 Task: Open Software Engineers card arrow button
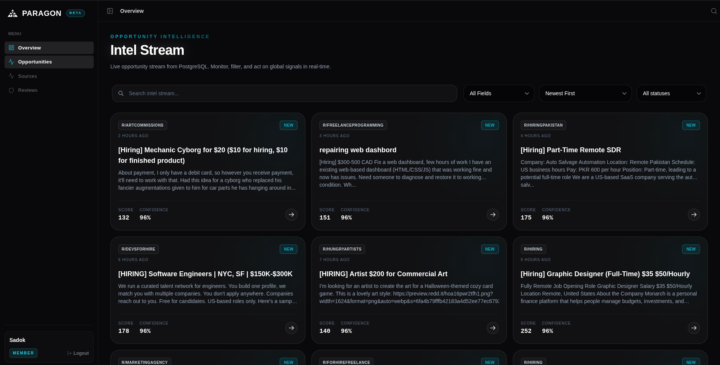(291, 328)
